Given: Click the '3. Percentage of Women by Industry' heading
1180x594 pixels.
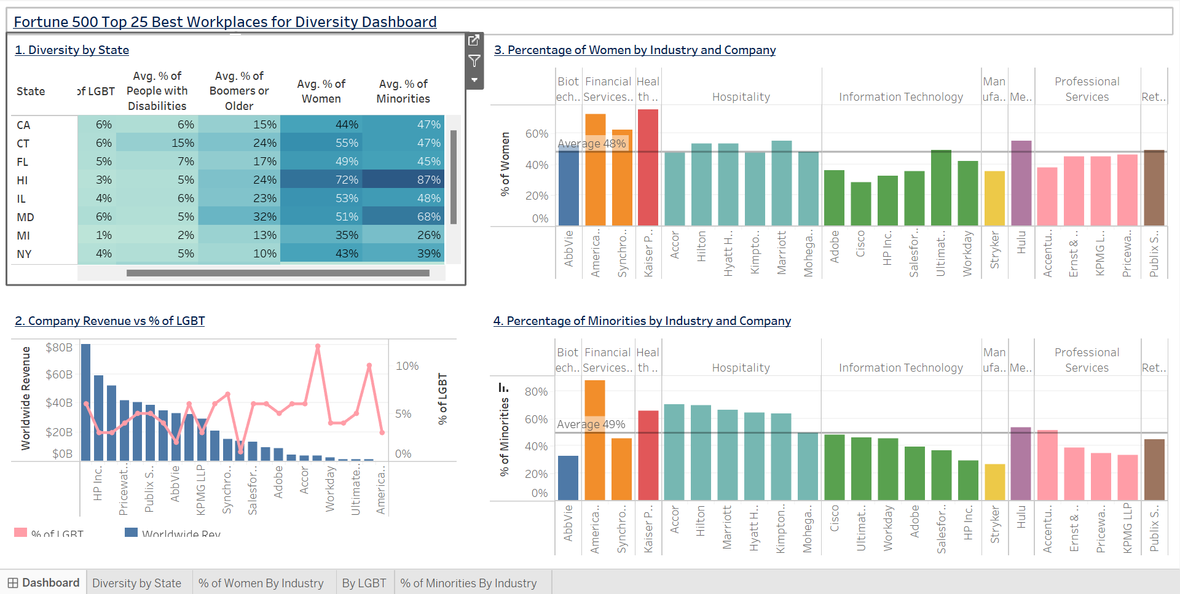Looking at the screenshot, I should point(635,50).
